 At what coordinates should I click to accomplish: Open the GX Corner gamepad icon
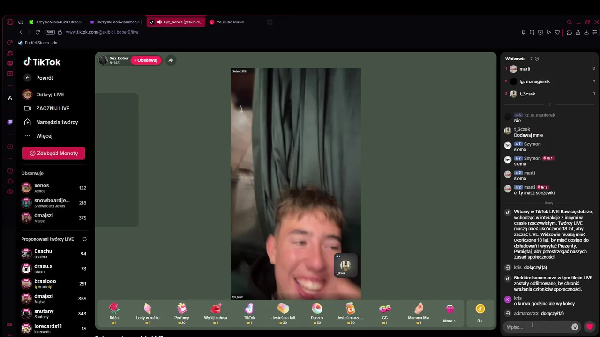click(21, 22)
